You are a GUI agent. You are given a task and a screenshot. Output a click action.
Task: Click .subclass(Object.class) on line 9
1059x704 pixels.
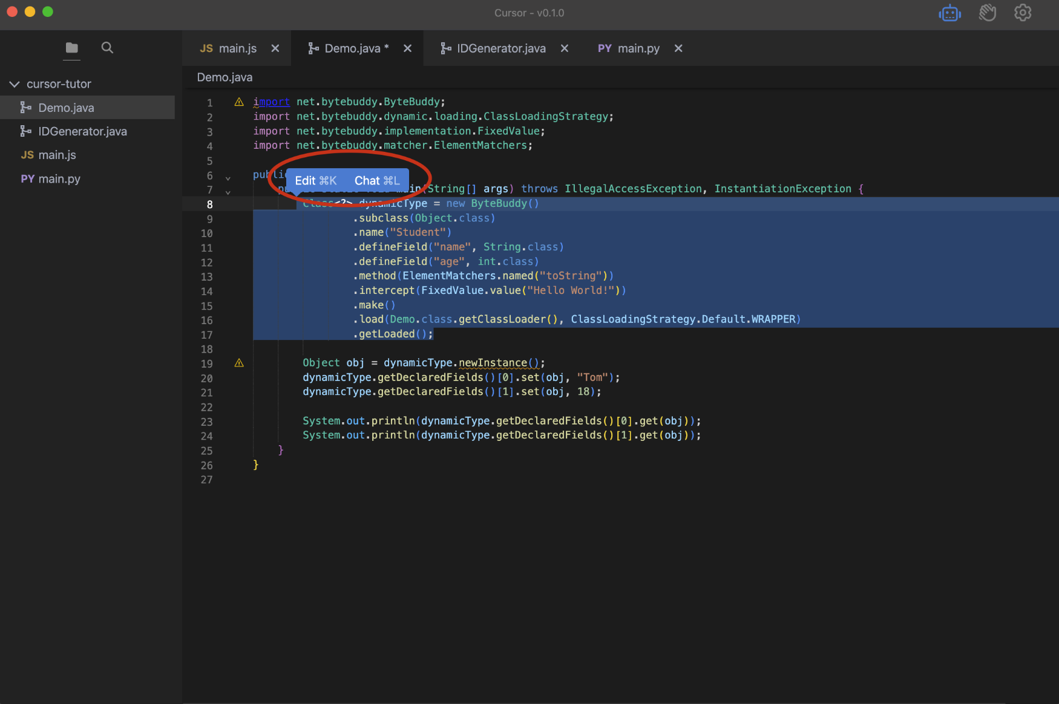(424, 218)
